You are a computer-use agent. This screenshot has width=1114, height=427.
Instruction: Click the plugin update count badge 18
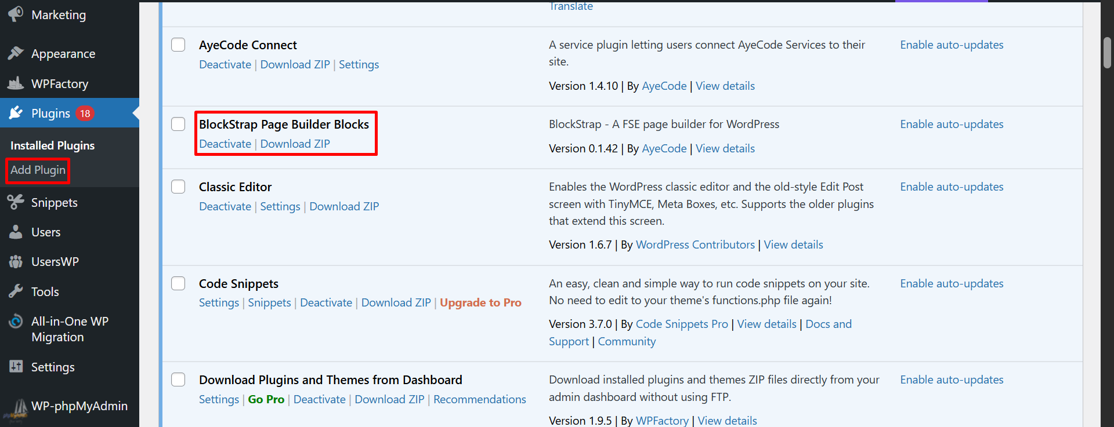(x=85, y=114)
